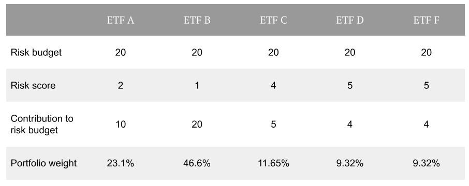Click the ETF F column header

(x=426, y=20)
